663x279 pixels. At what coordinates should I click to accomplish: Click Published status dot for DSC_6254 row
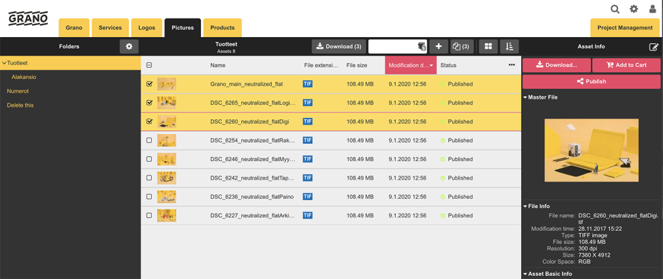(x=443, y=140)
